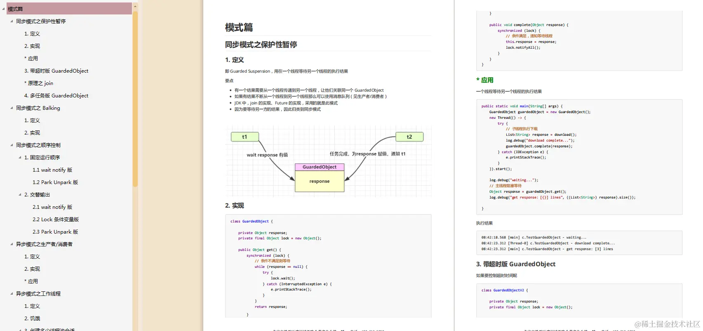The width and height of the screenshot is (703, 331).
Task: Click the yellow response box in the diagram
Action: (x=320, y=181)
